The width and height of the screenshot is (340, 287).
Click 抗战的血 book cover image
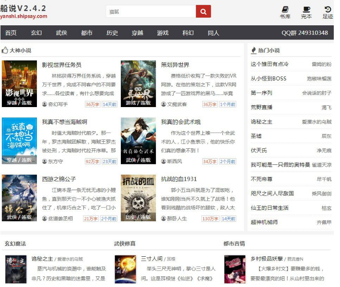tap(138, 198)
